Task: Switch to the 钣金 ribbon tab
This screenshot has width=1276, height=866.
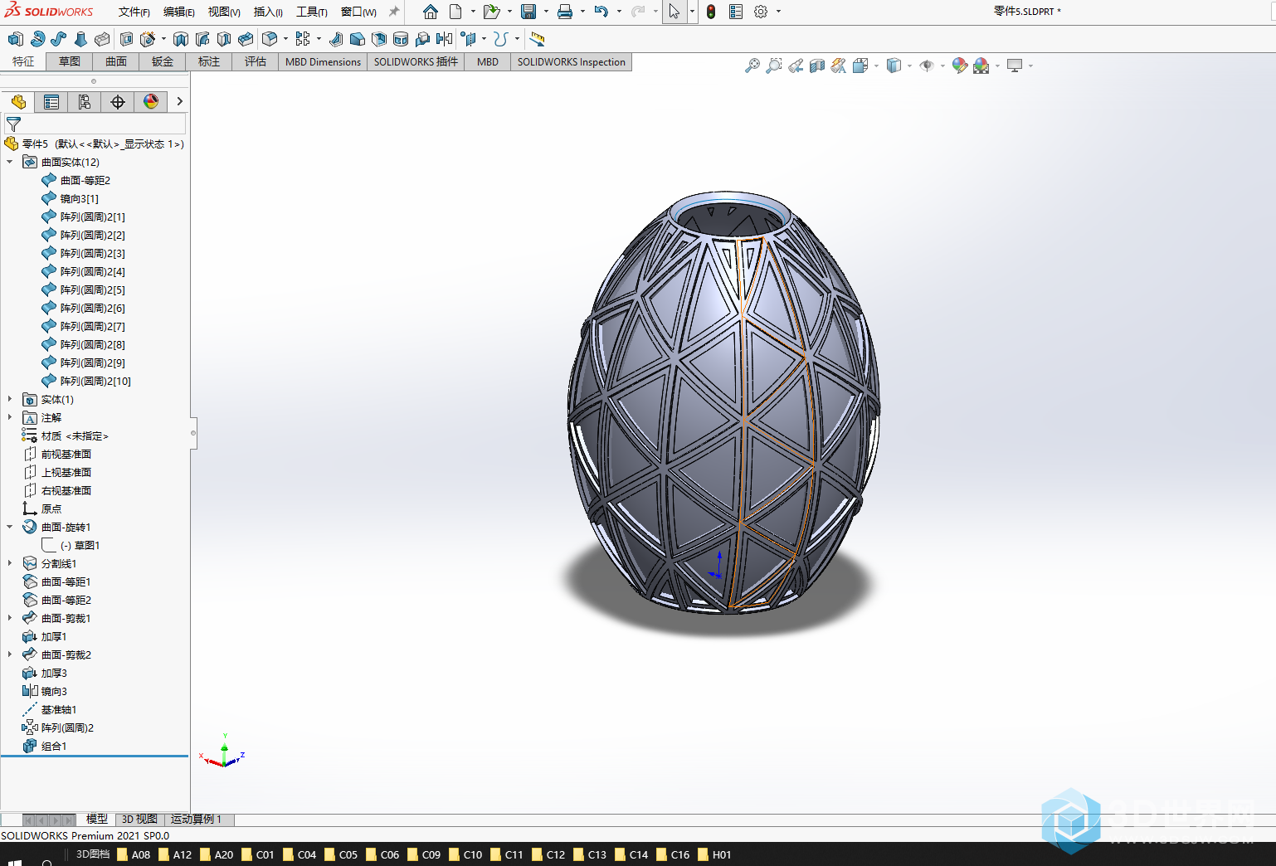Action: tap(163, 62)
